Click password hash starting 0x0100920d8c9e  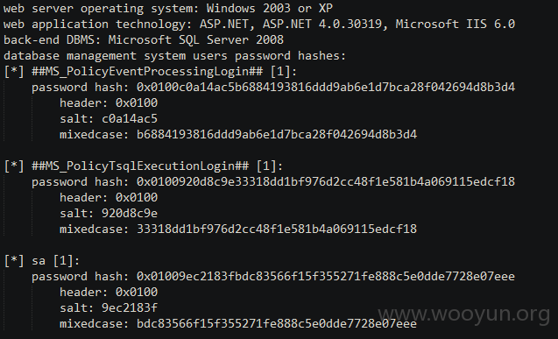tap(326, 182)
